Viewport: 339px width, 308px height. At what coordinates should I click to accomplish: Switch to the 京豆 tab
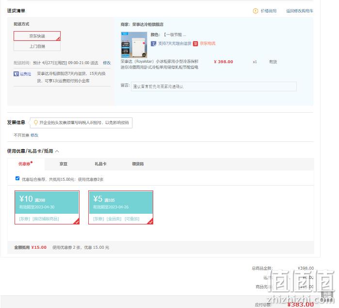[x=64, y=164]
